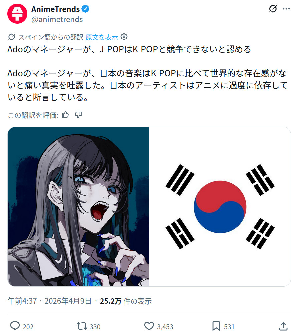This screenshot has width=295, height=335.
Task: Open the three-dot more options menu
Action: click(x=286, y=9)
